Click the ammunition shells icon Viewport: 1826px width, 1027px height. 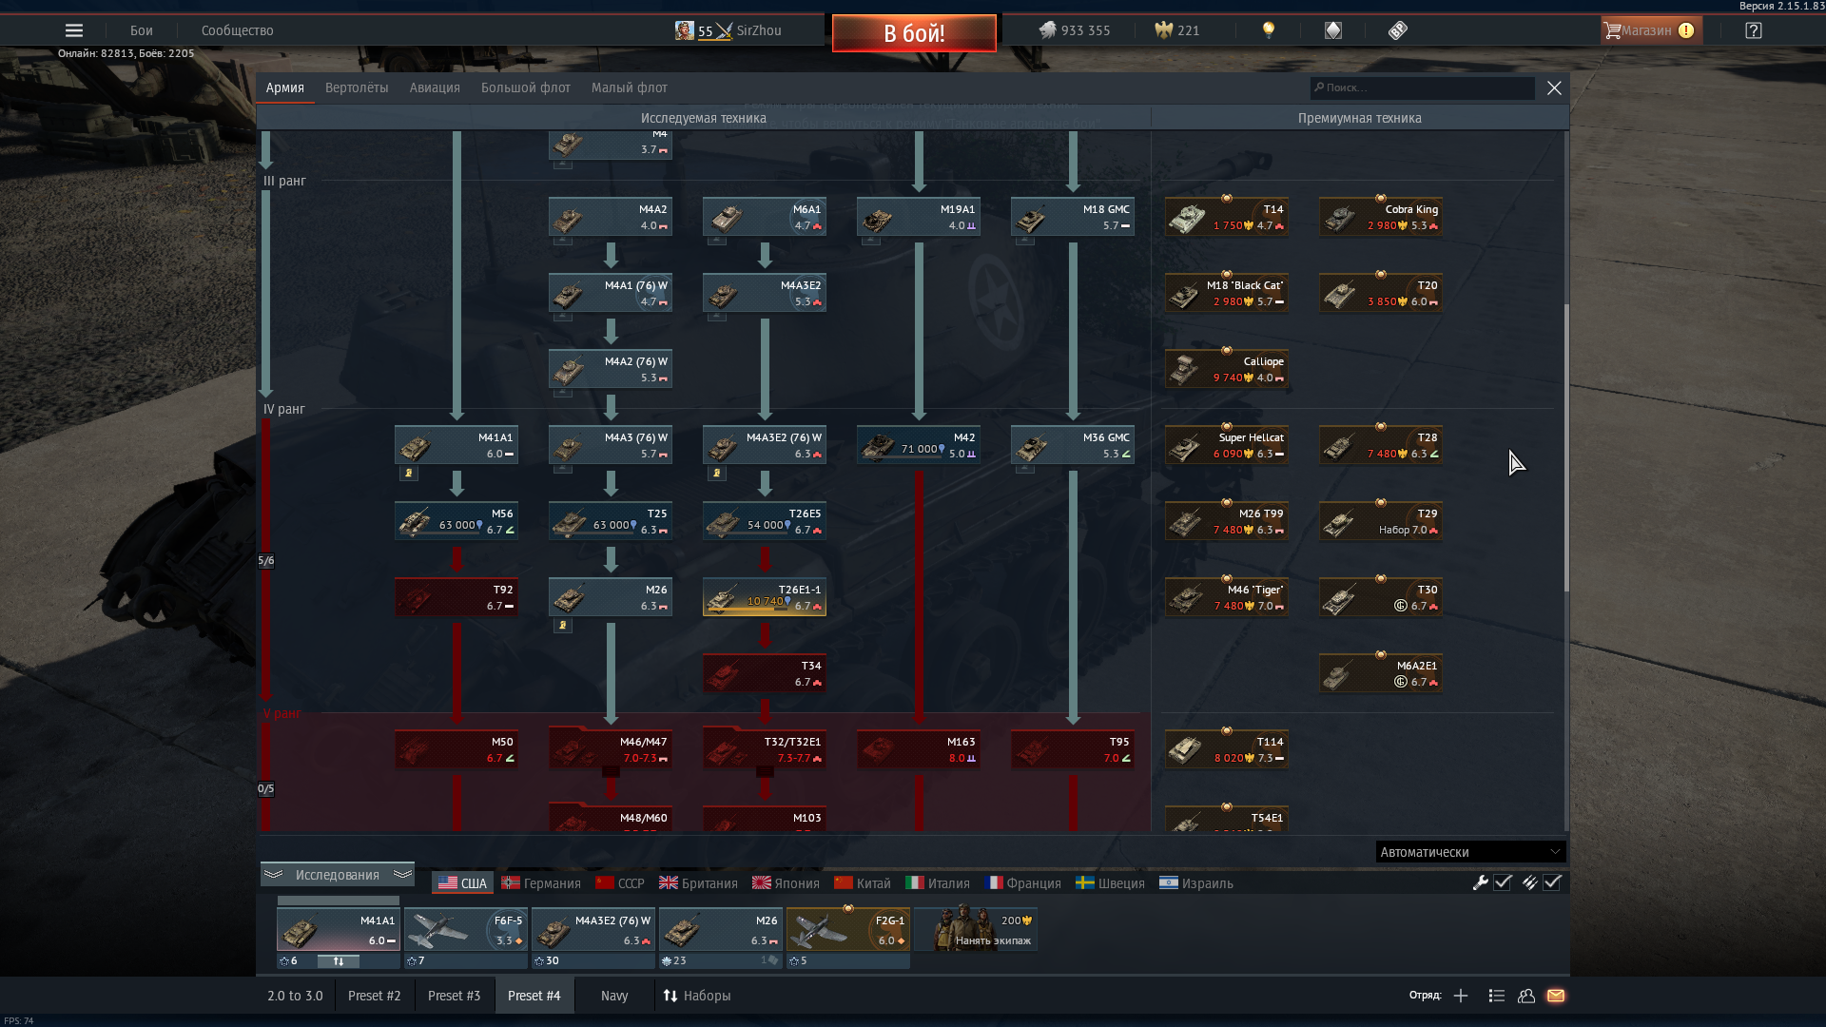pos(1529,882)
